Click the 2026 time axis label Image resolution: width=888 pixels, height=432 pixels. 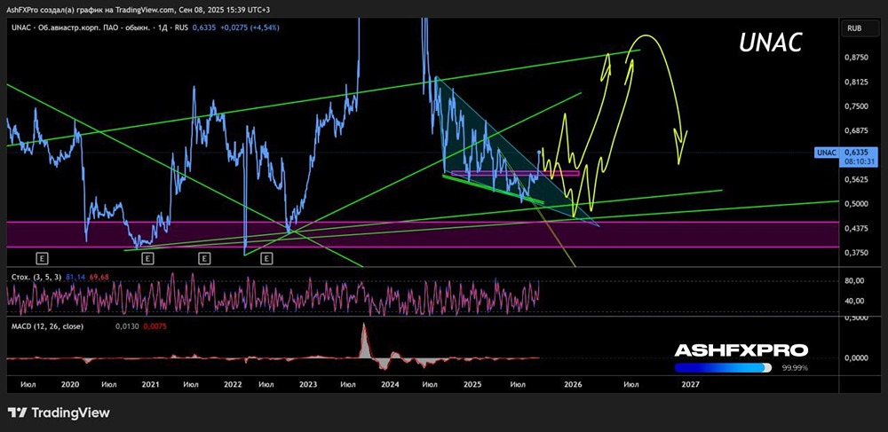[x=573, y=384]
